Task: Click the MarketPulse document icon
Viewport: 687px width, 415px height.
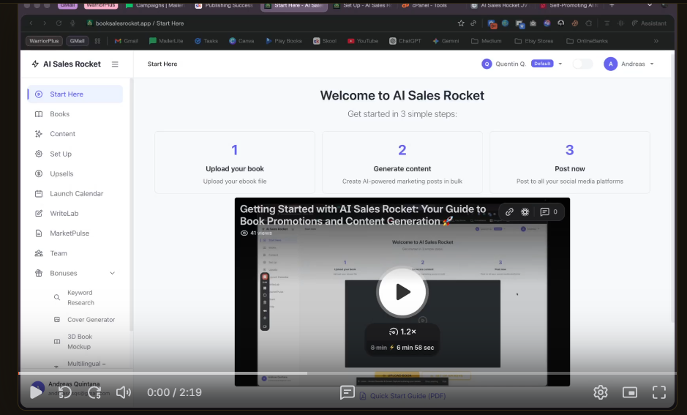Action: (39, 233)
